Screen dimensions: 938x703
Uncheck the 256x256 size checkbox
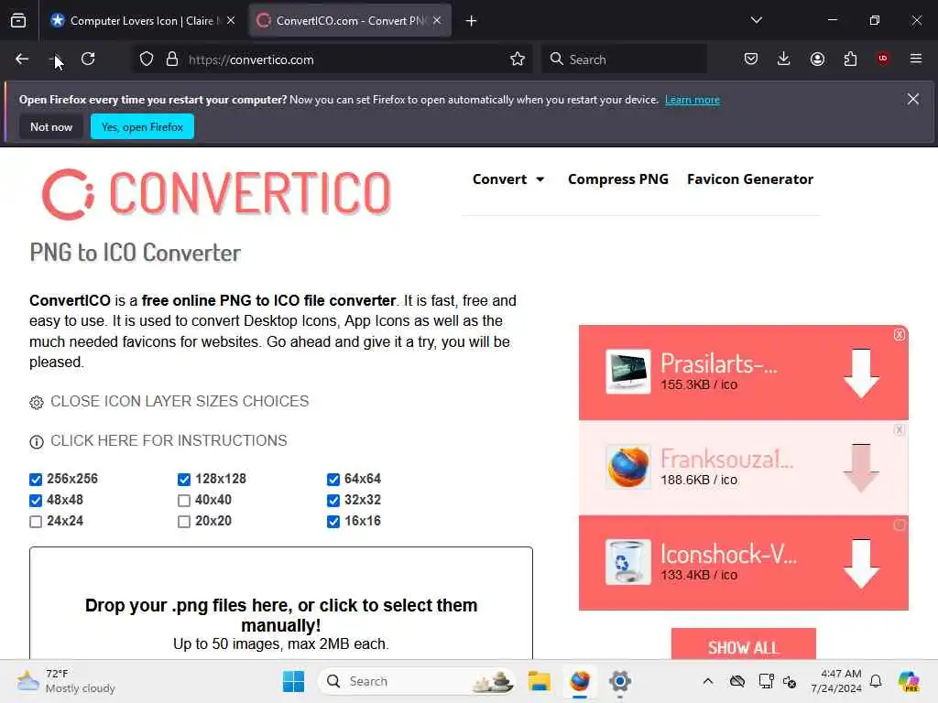pos(36,480)
